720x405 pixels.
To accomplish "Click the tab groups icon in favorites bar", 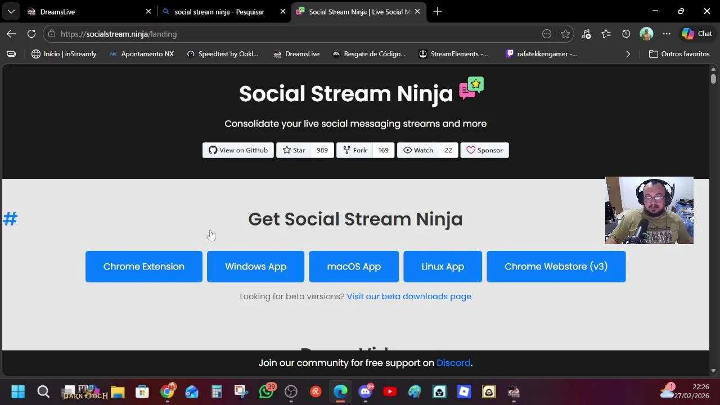I will click(x=11, y=54).
